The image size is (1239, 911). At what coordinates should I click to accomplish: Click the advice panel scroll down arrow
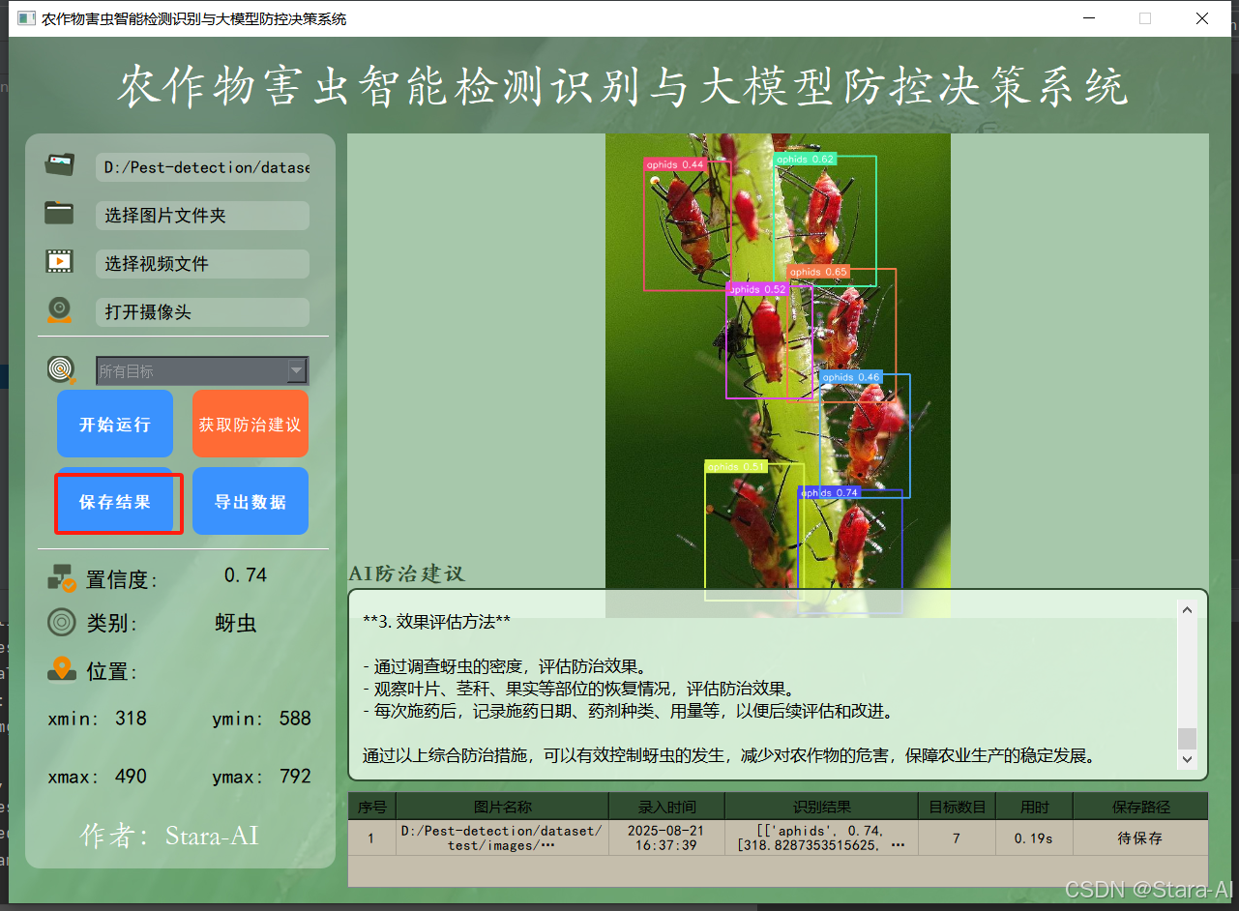coord(1187,760)
